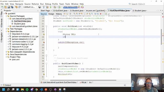Click the memory usage garbage collection bar
Viewport: 164px width, 92px height.
point(70,7)
